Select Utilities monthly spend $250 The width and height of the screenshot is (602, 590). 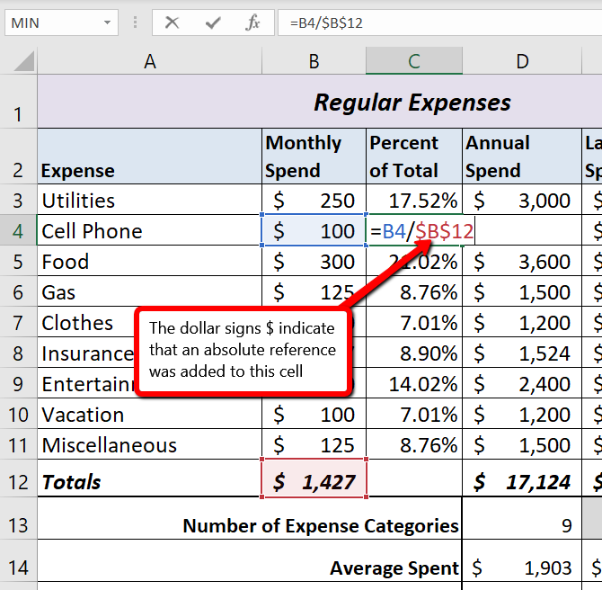314,200
